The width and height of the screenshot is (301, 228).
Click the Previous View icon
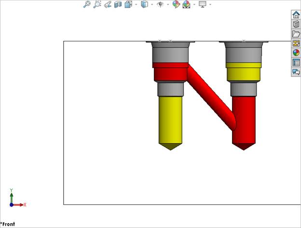(108, 4)
